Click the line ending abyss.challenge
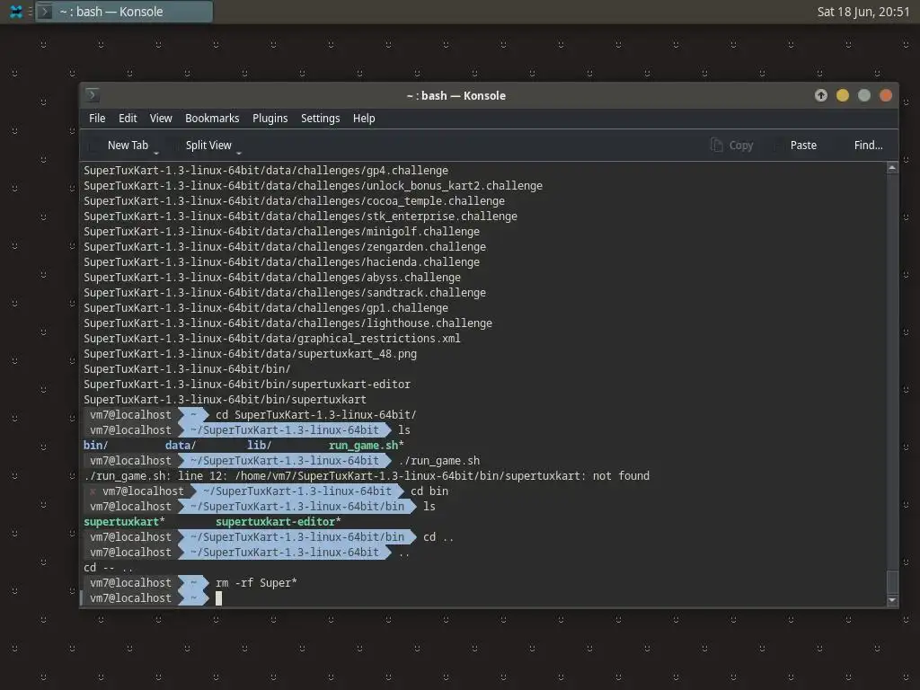 pos(272,277)
